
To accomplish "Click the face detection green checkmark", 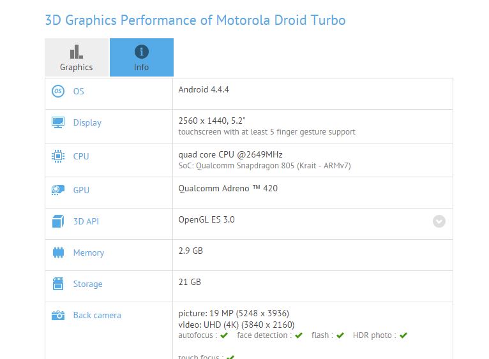I will (x=299, y=335).
